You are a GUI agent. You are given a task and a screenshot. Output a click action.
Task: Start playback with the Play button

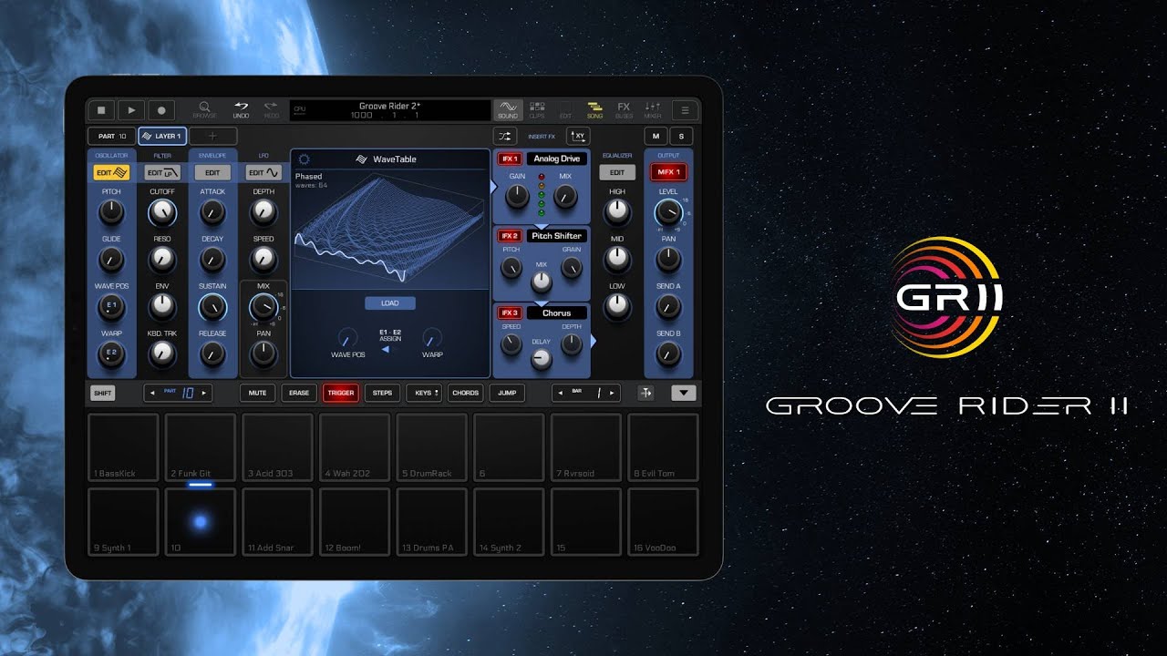pos(131,110)
